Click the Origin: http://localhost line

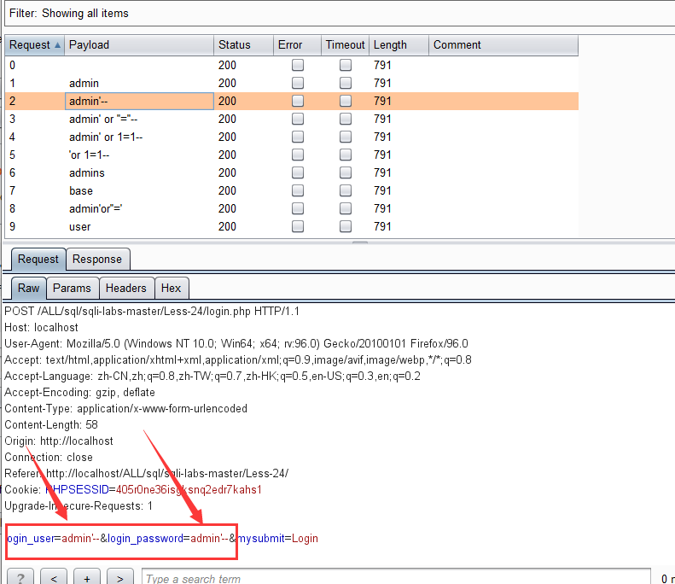pyautogui.click(x=59, y=441)
